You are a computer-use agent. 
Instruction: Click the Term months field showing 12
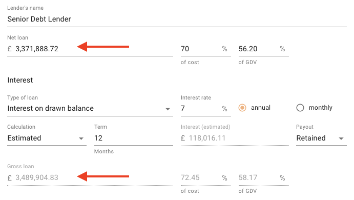pos(133,138)
